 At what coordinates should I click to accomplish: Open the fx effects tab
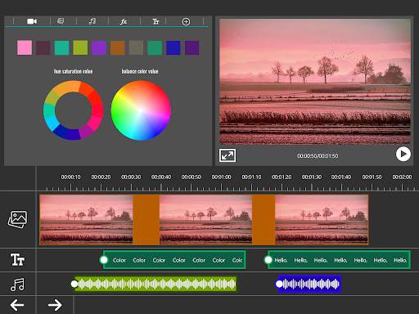(x=124, y=21)
